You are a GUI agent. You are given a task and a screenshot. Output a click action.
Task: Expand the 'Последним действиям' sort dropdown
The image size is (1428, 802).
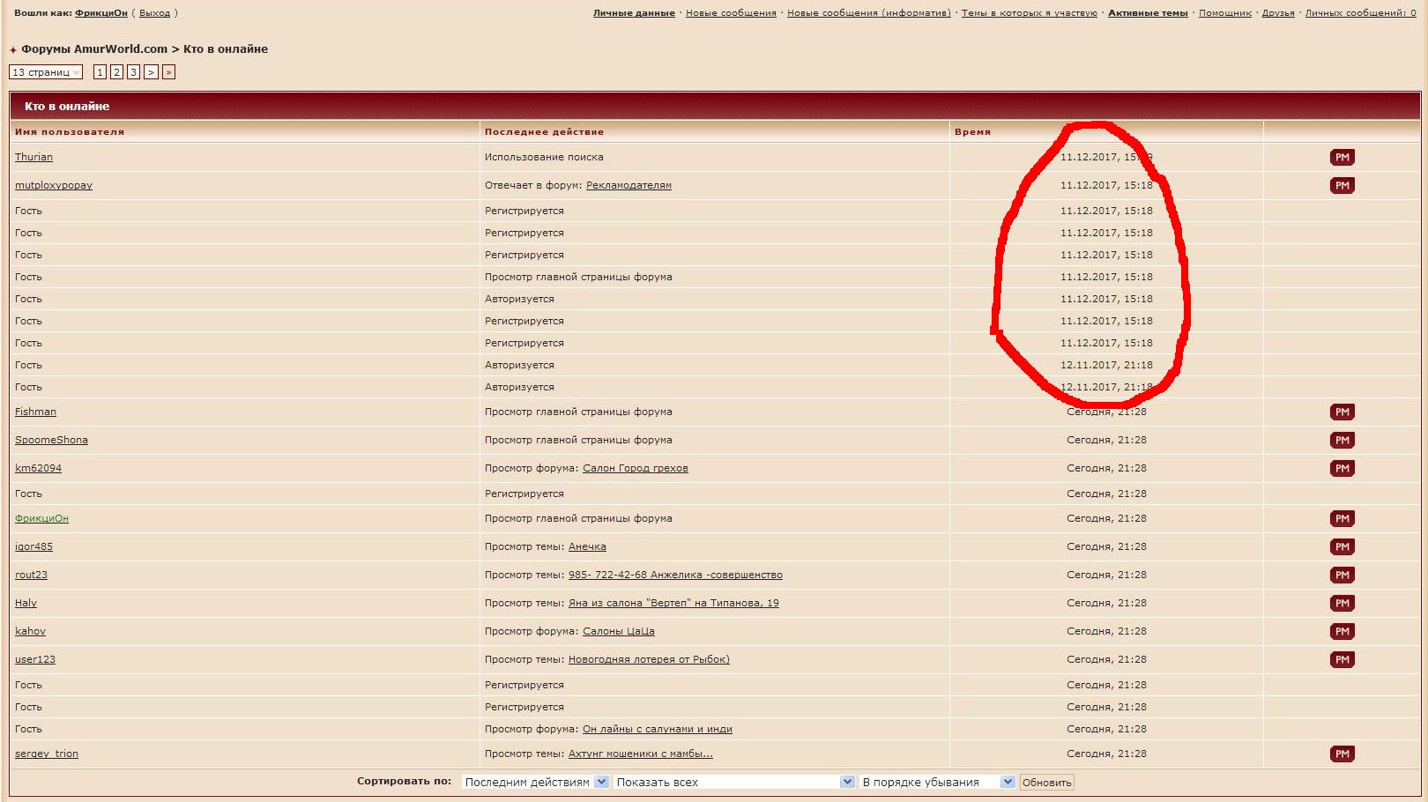point(535,783)
